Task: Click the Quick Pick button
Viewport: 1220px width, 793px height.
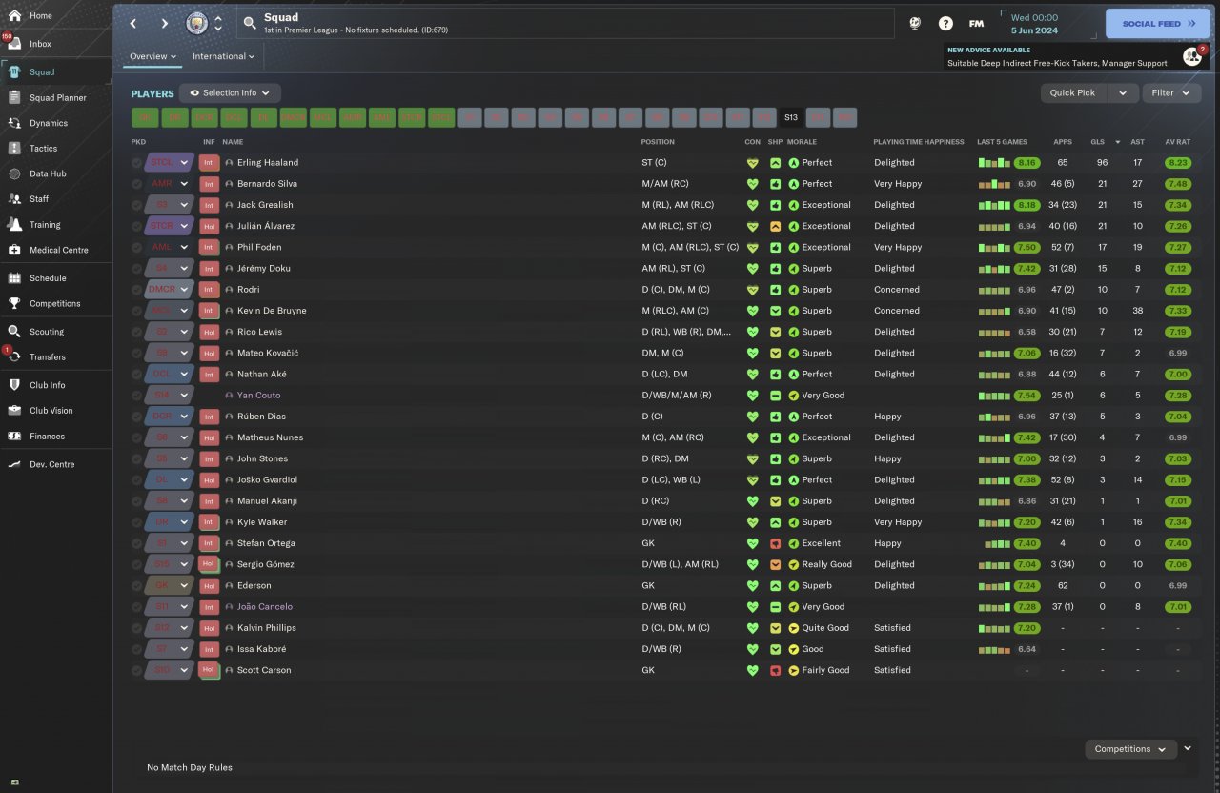Action: coord(1073,93)
